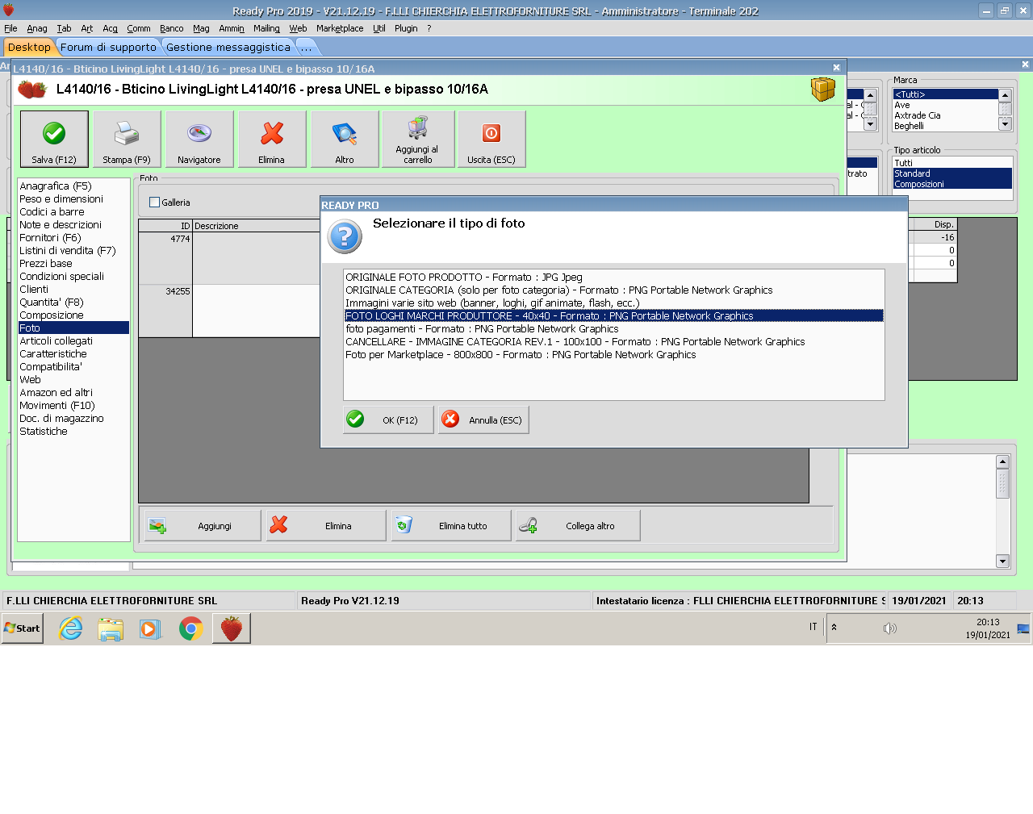Cancel with the Annulla (ESC) button
Image resolution: width=1033 pixels, height=814 pixels.
click(x=483, y=420)
